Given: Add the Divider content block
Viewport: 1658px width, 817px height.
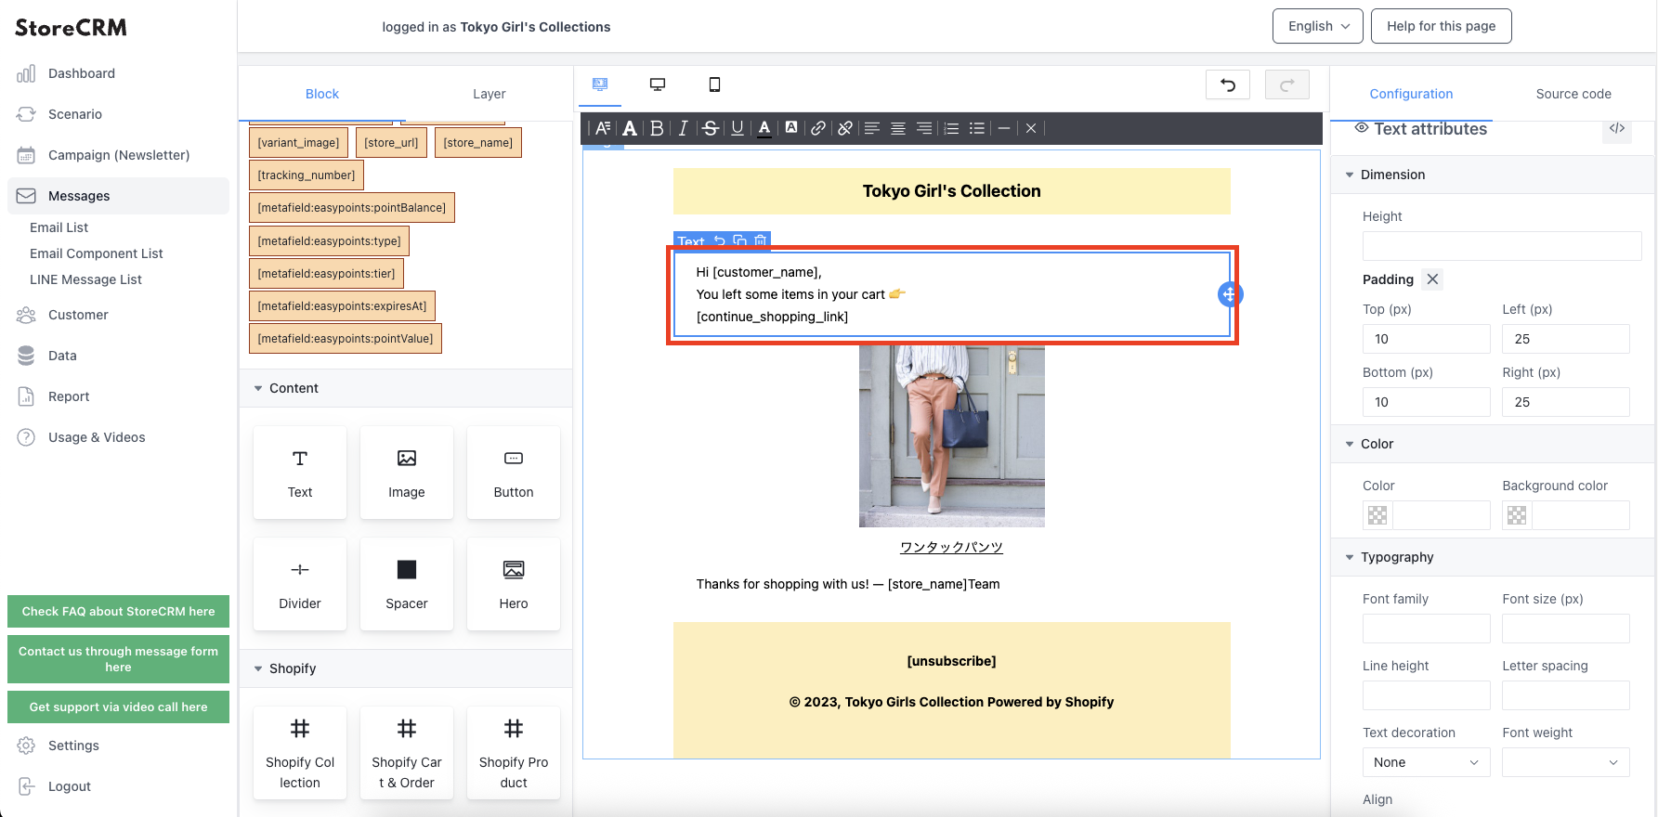Looking at the screenshot, I should coord(300,584).
